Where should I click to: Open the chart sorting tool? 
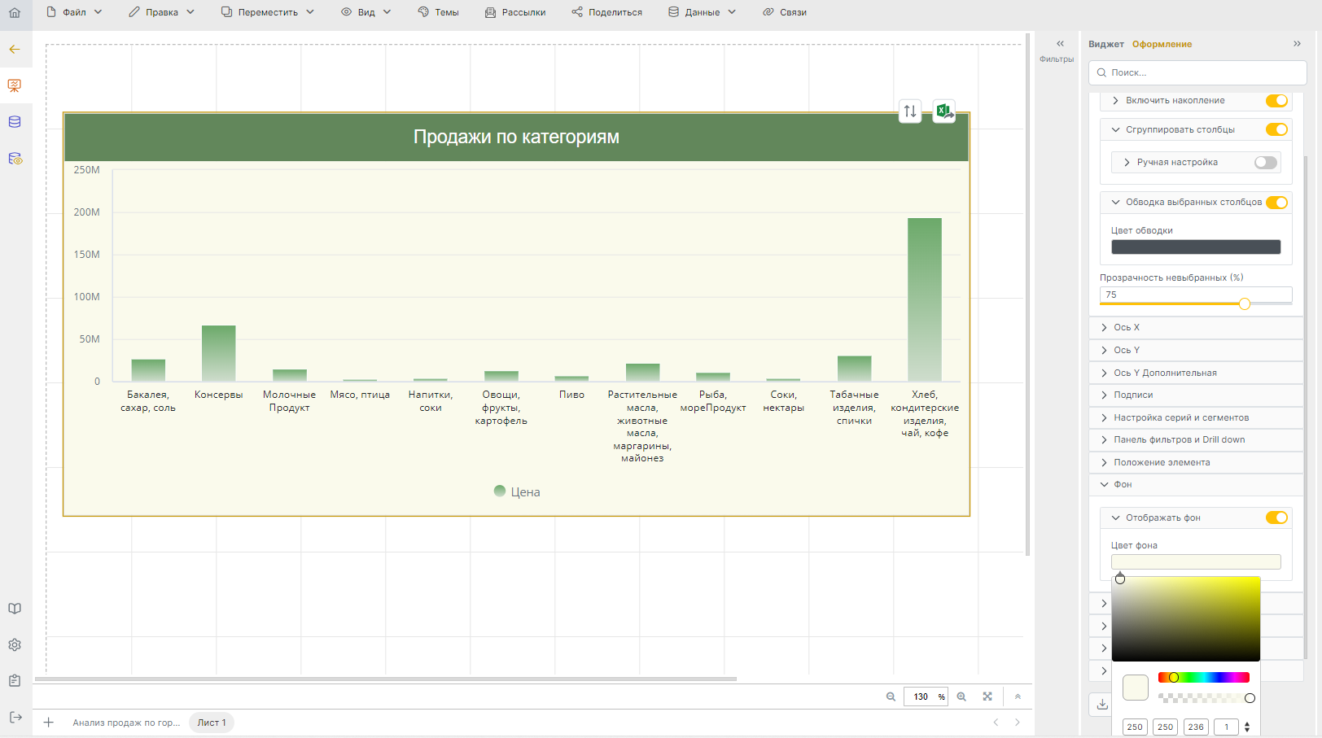click(909, 111)
